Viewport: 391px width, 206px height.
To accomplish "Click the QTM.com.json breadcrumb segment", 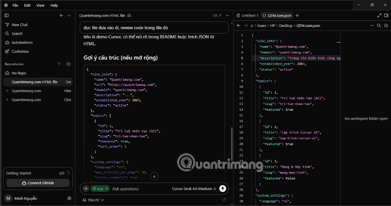I will tap(308, 26).
